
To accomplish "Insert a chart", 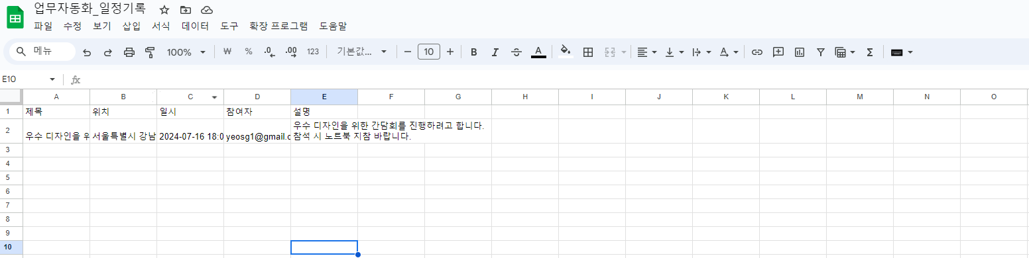I will [799, 52].
